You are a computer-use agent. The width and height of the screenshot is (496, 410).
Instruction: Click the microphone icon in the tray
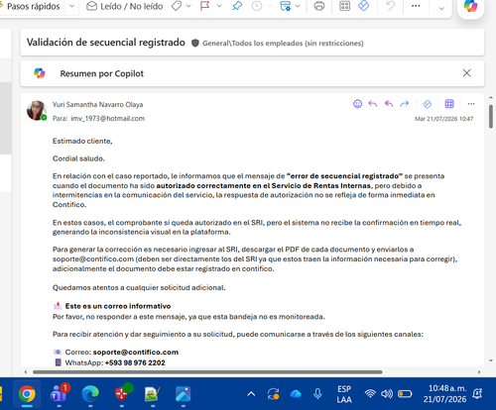tap(317, 393)
